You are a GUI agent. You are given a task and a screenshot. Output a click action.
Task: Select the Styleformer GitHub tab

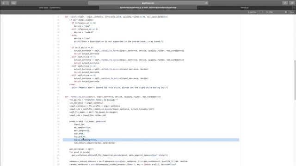(148, 8)
